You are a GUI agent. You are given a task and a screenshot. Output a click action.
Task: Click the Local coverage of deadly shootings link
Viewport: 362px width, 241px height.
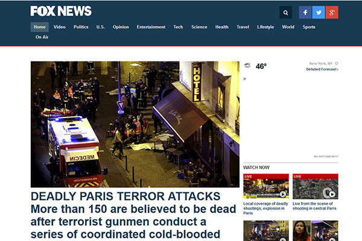pyautogui.click(x=265, y=207)
